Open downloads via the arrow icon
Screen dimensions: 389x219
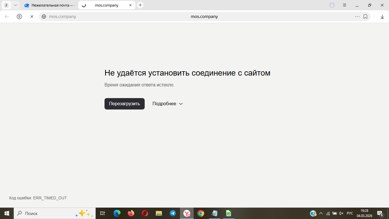(x=382, y=17)
